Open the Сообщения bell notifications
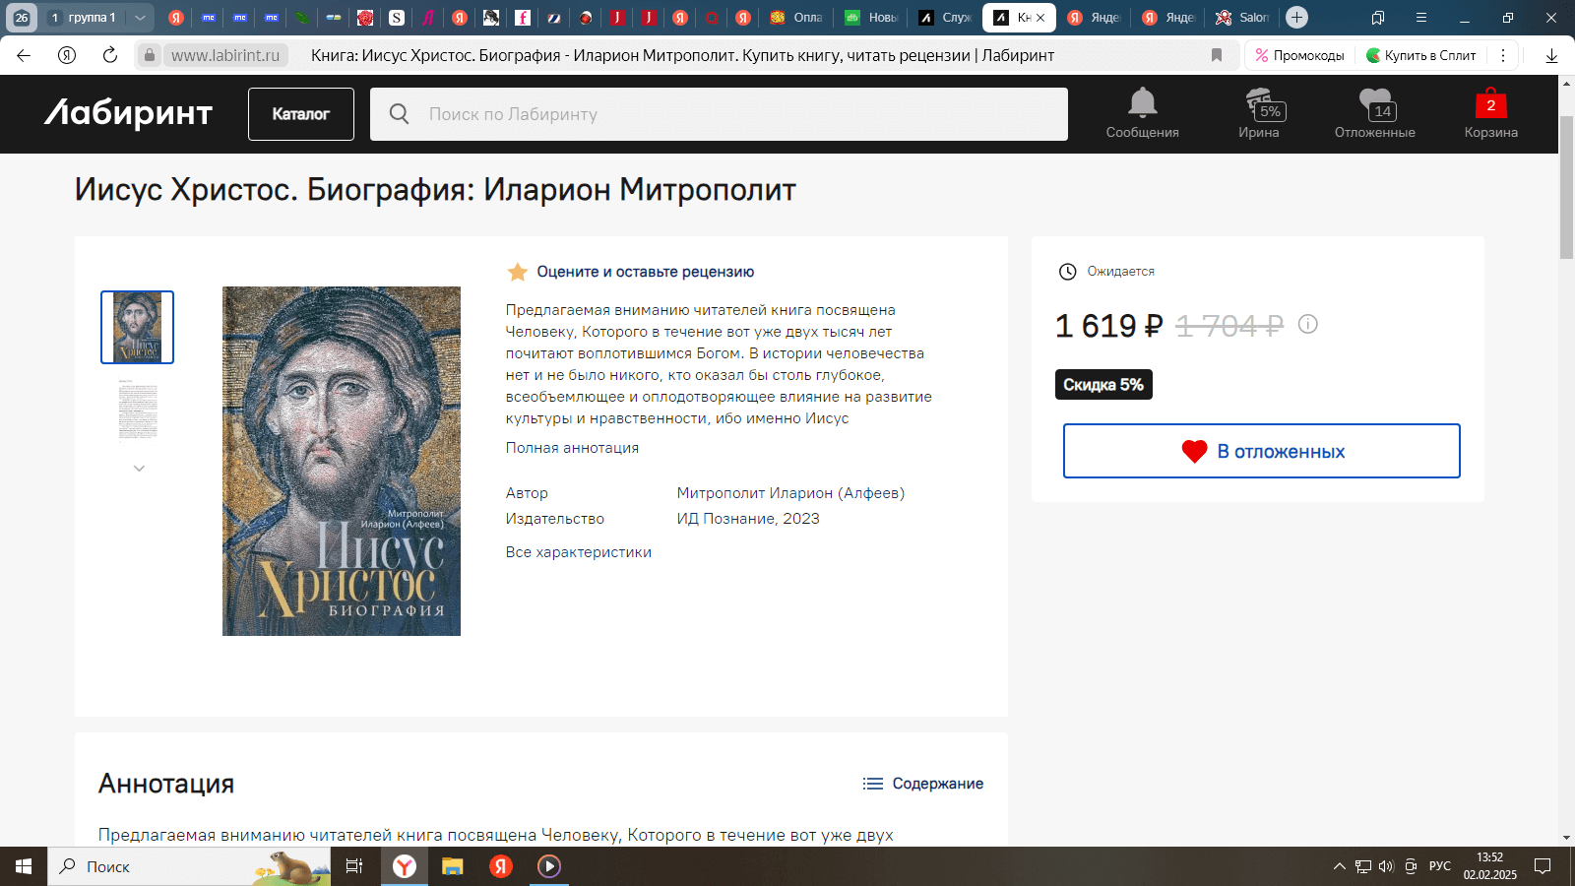The height and width of the screenshot is (886, 1575). point(1142,113)
